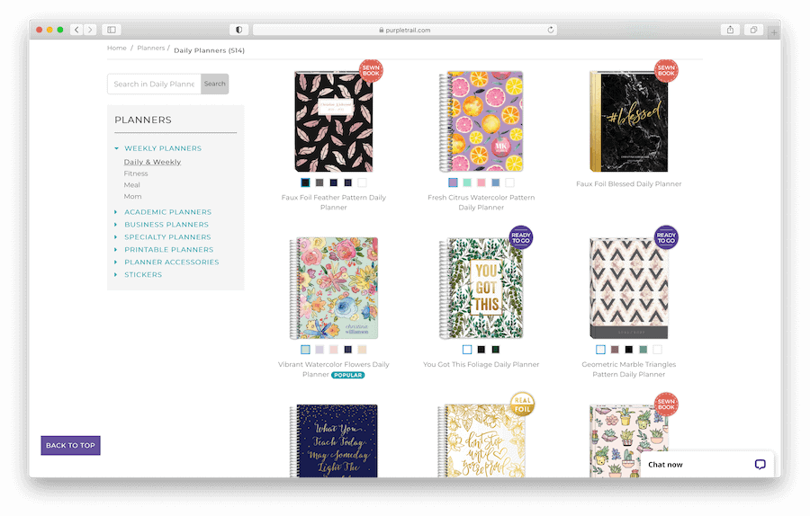Open navy What You Teach Today planner thumbnail
810x516 pixels.
pos(334,440)
